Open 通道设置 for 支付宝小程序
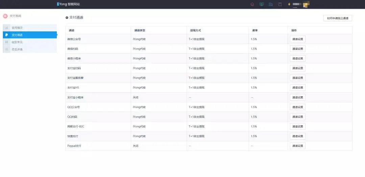Screen dimensions: 365x177 (x=297, y=98)
